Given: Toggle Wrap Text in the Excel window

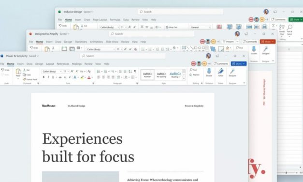Looking at the screenshot, I should pos(172,27).
